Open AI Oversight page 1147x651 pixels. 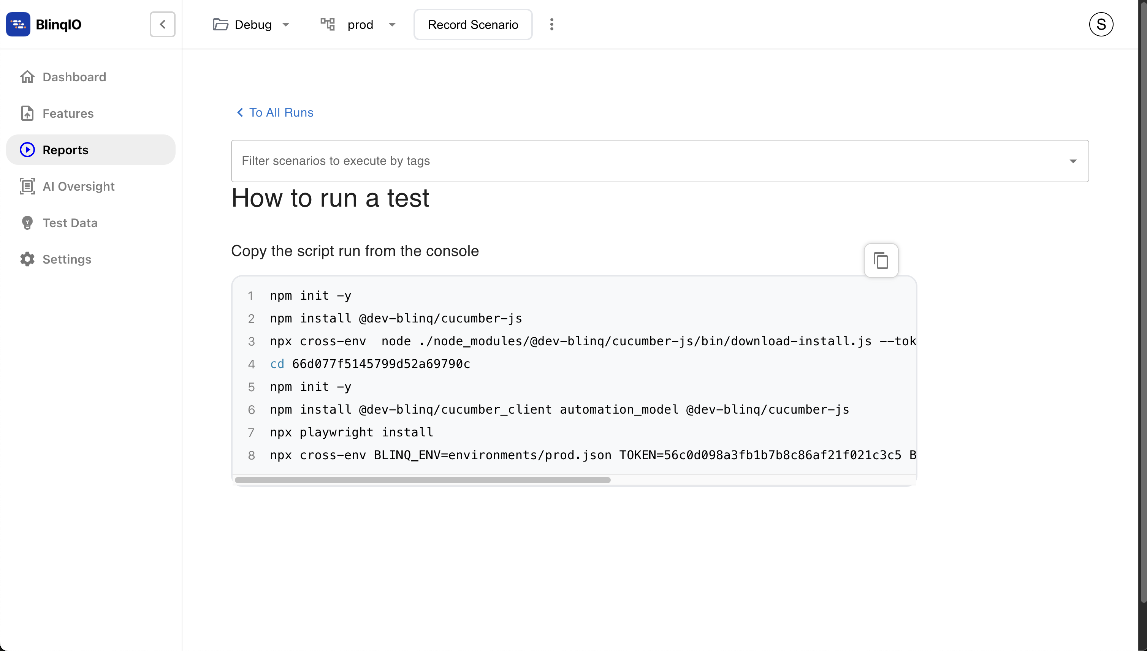tap(91, 186)
